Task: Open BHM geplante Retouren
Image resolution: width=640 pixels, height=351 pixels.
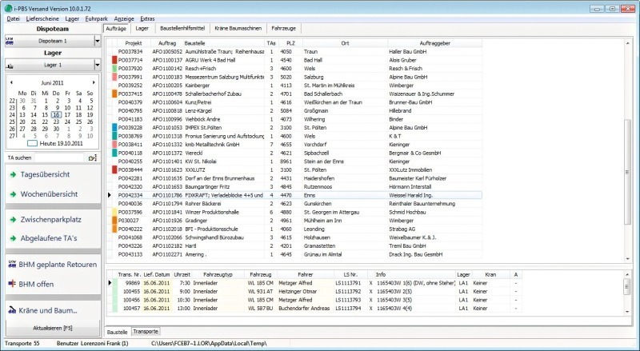Action: 58,265
